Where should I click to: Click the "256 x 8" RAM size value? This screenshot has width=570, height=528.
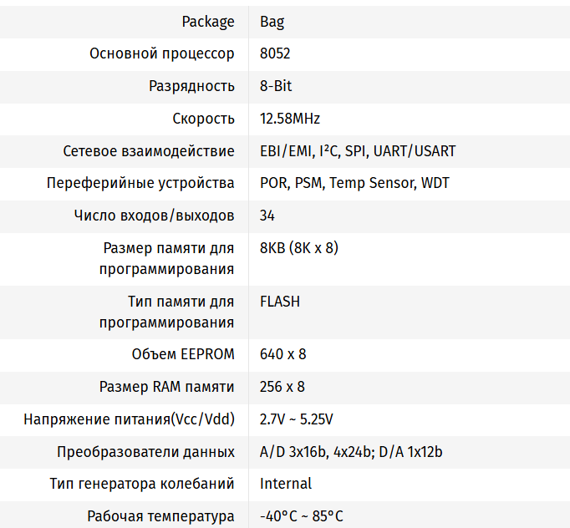pos(282,387)
